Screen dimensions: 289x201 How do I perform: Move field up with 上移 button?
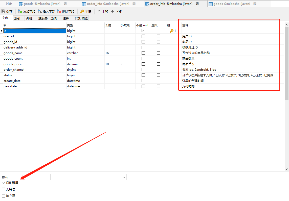tap(103, 11)
